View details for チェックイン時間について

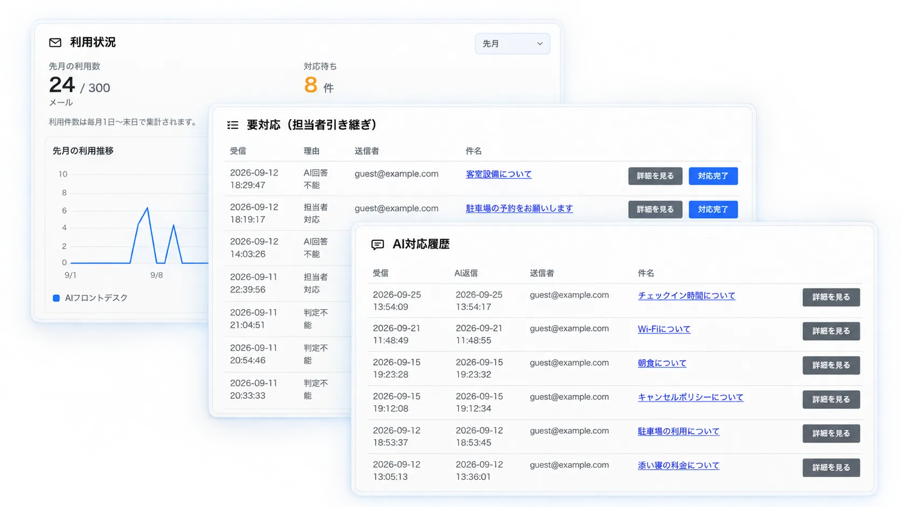click(x=831, y=297)
